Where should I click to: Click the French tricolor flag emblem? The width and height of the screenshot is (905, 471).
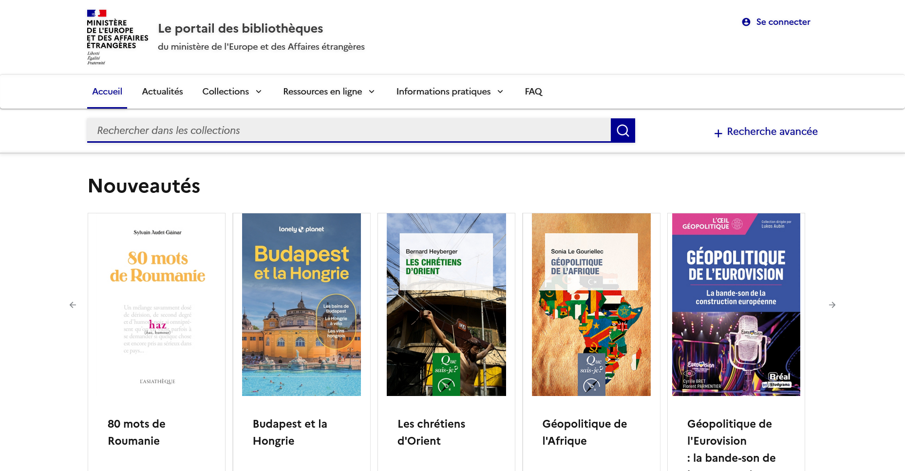pyautogui.click(x=96, y=13)
